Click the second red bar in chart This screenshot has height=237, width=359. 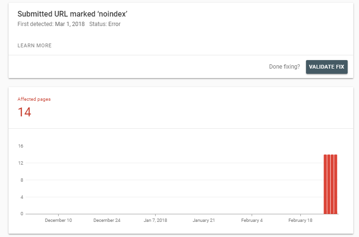(x=329, y=184)
